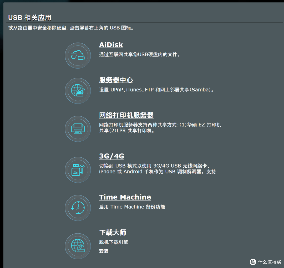Click the 支持 link in 3G/4G description
This screenshot has height=268, width=284.
point(211,172)
